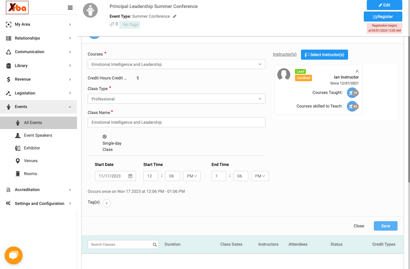This screenshot has height=269, width=410.
Task: Open the chat support bubble
Action: pyautogui.click(x=14, y=255)
